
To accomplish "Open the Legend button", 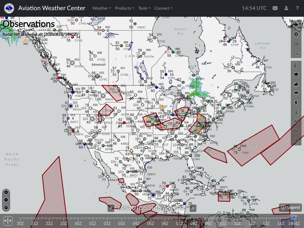I will coord(291,207).
